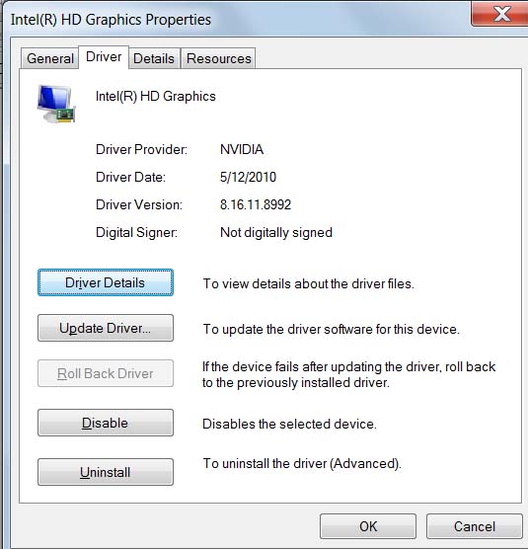Click the Uninstall button

(106, 472)
